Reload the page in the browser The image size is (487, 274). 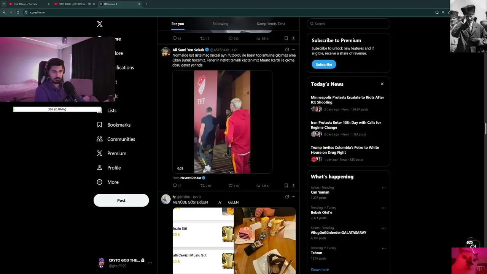pos(18,12)
